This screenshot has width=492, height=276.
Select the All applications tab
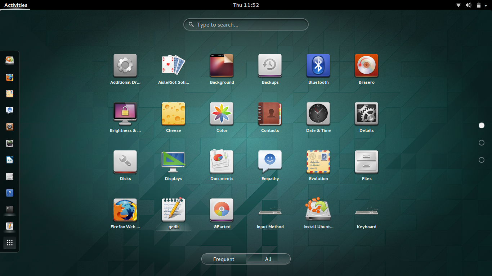click(x=268, y=259)
